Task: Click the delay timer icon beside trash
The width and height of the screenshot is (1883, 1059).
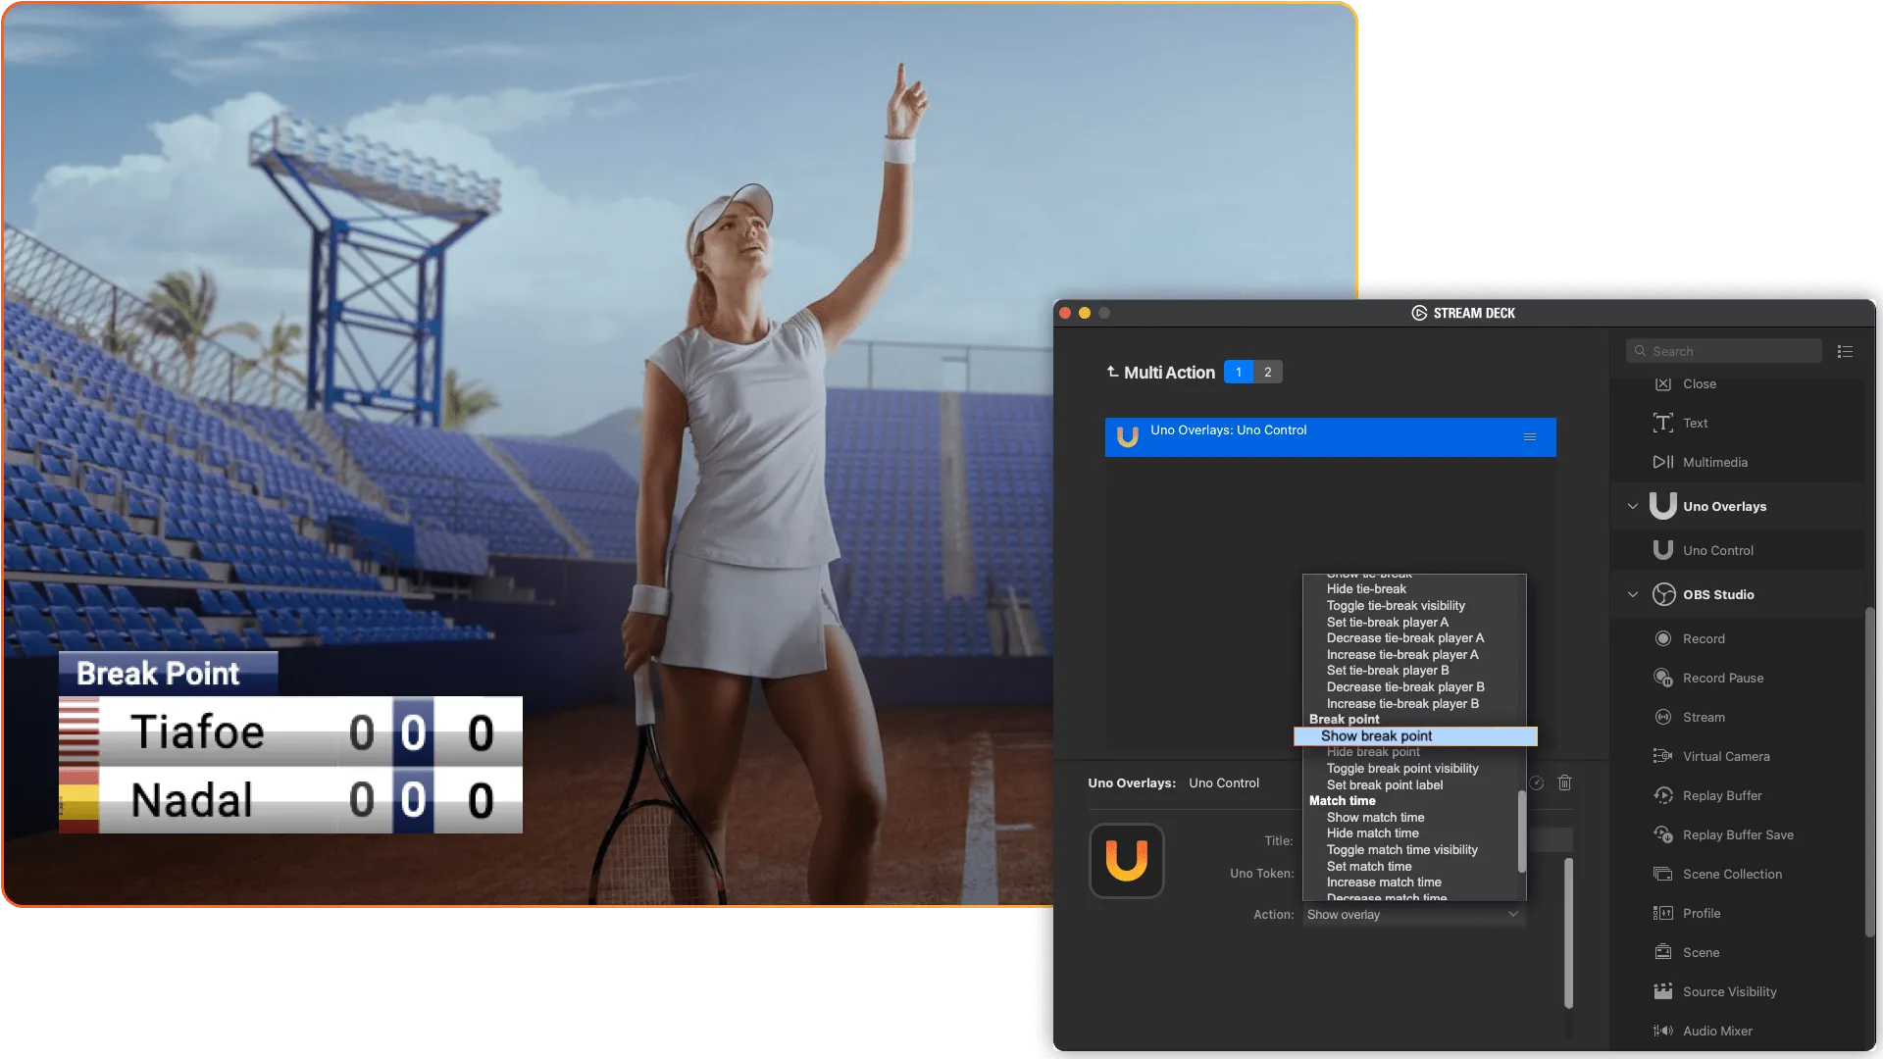Action: (x=1537, y=782)
